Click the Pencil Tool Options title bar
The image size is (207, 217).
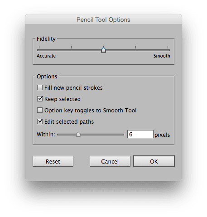(x=103, y=19)
